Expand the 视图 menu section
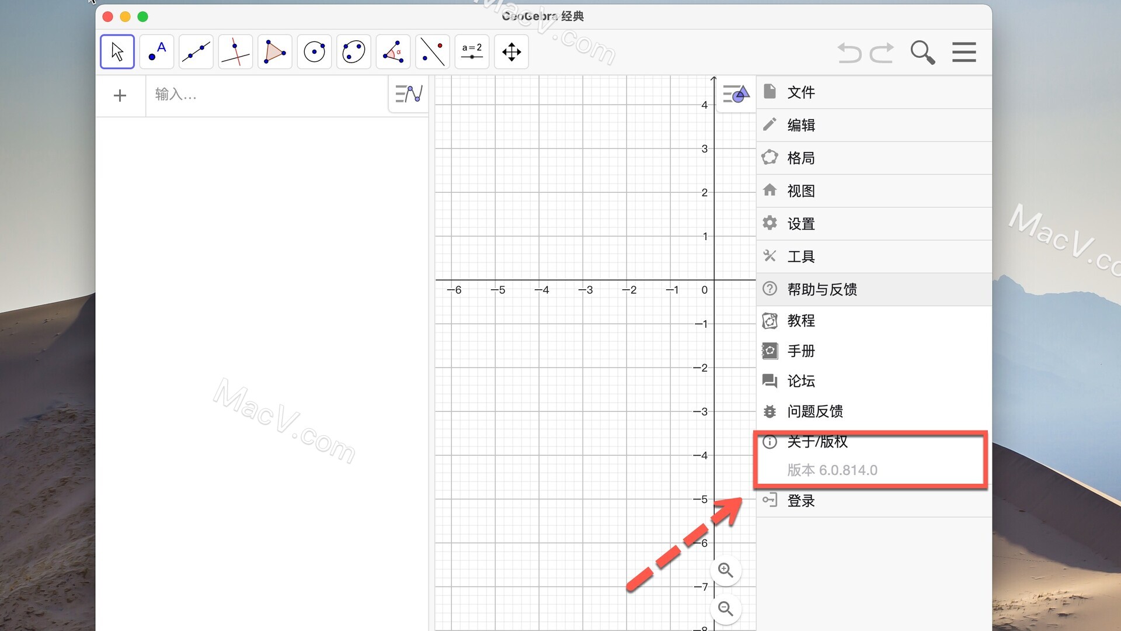1121x631 pixels. click(x=874, y=191)
